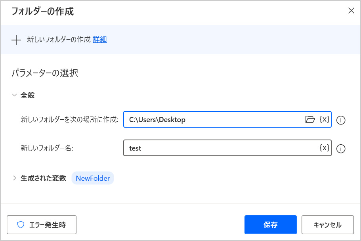Open variable picker {x} in the new folder name field
Image resolution: width=361 pixels, height=241 pixels.
(324, 148)
